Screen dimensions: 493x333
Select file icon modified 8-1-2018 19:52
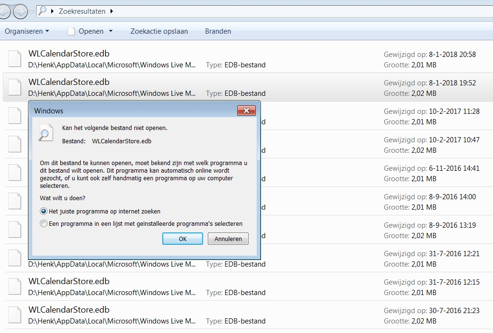[x=14, y=87]
